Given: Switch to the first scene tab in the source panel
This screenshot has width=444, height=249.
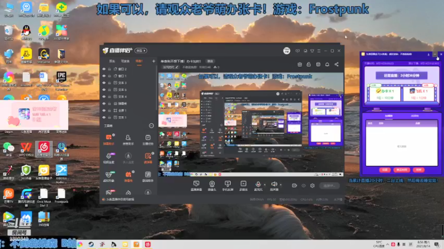Looking at the screenshot, I should coord(112,61).
